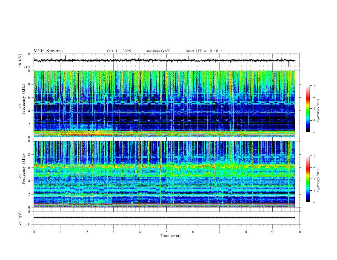Image resolution: width=337 pixels, height=260 pixels.
Task: Click the -3 label on ch.2 color bar
Action: click(314, 156)
